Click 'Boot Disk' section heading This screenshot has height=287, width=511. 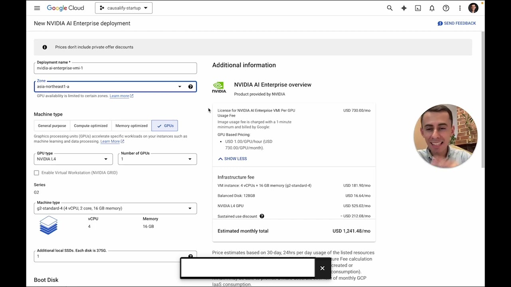(x=46, y=280)
